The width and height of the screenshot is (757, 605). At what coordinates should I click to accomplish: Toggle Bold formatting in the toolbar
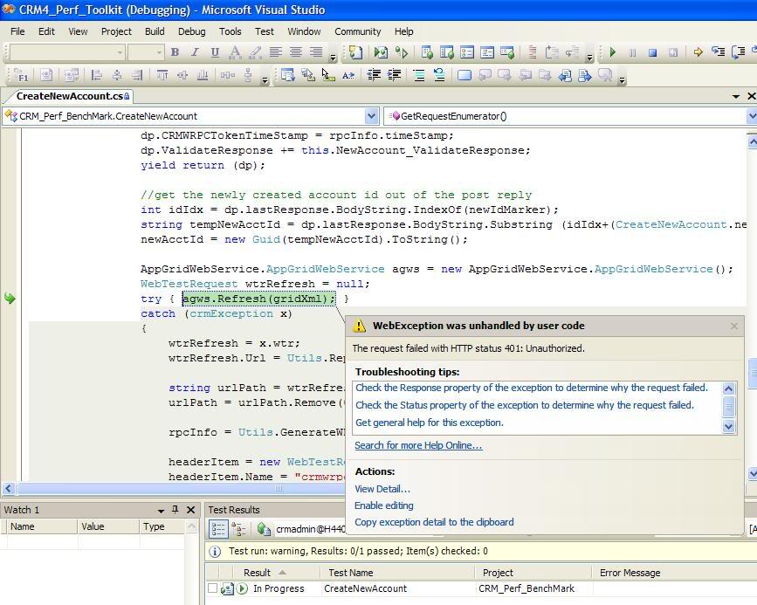[x=175, y=52]
